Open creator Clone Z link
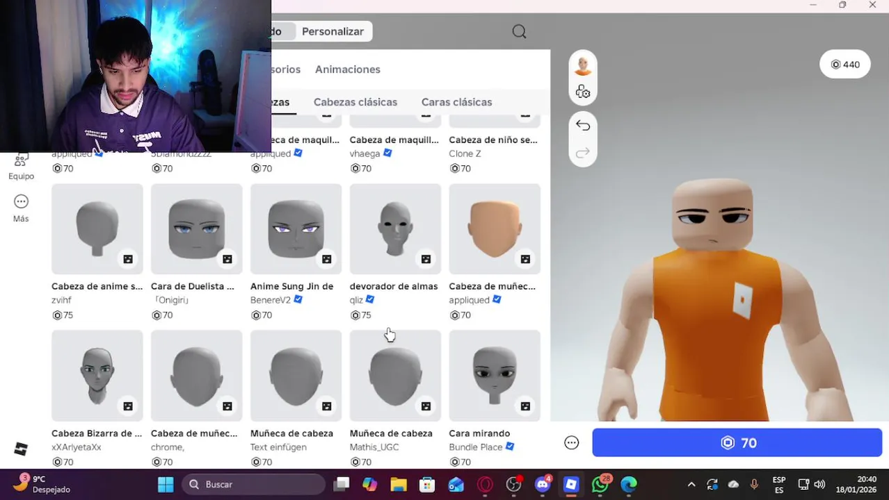This screenshot has height=500, width=889. click(x=465, y=153)
